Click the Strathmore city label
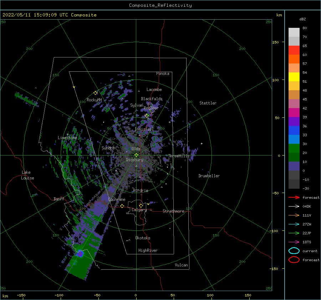The image size is (321, 300). 173,211
